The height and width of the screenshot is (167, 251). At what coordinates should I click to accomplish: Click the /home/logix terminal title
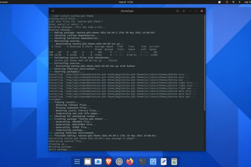click(x=127, y=11)
